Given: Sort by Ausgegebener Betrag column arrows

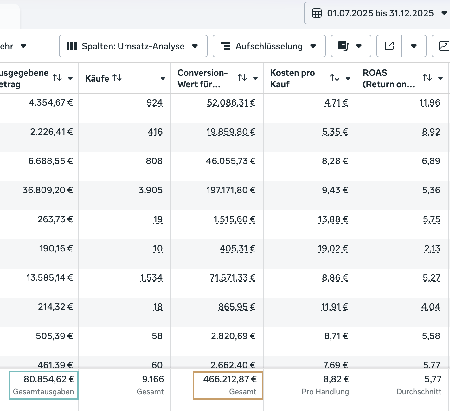Looking at the screenshot, I should click(x=57, y=78).
